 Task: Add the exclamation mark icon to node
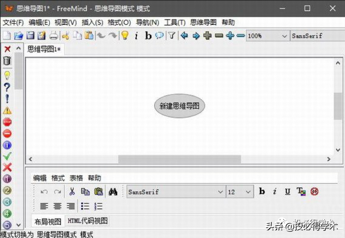[x=7, y=98]
